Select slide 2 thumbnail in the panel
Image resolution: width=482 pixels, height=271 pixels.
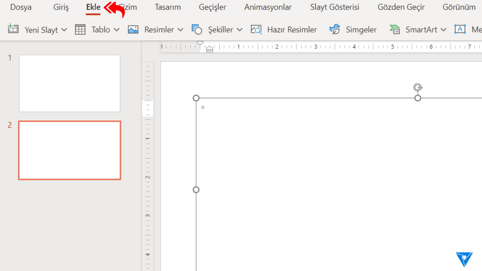click(x=69, y=150)
